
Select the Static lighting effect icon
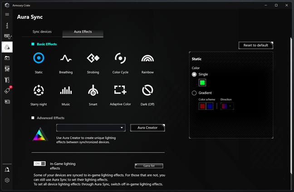[x=39, y=58]
